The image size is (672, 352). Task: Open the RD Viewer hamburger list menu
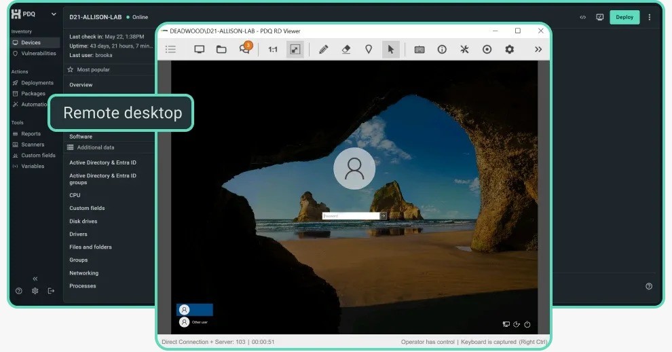170,50
